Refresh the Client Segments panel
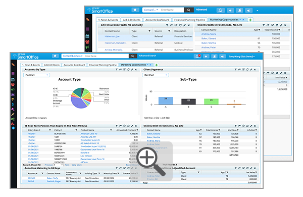The height and width of the screenshot is (197, 303). [x=247, y=70]
